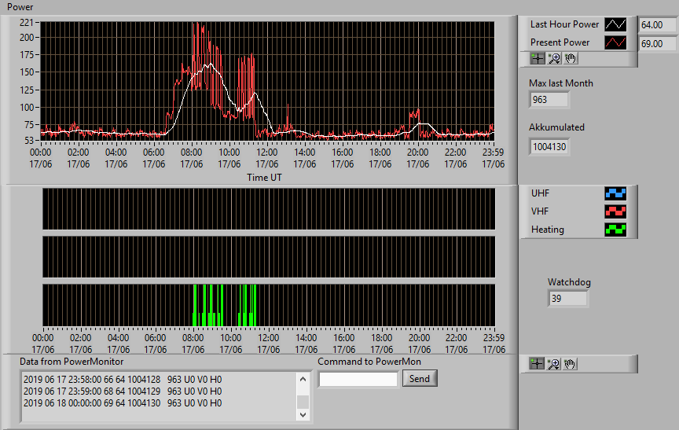Click the Heating green plot legend icon
Screen dimensions: 679x430
pos(615,230)
